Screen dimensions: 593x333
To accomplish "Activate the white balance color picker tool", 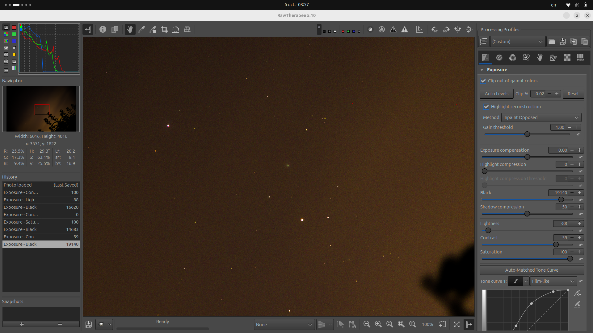I will (141, 30).
